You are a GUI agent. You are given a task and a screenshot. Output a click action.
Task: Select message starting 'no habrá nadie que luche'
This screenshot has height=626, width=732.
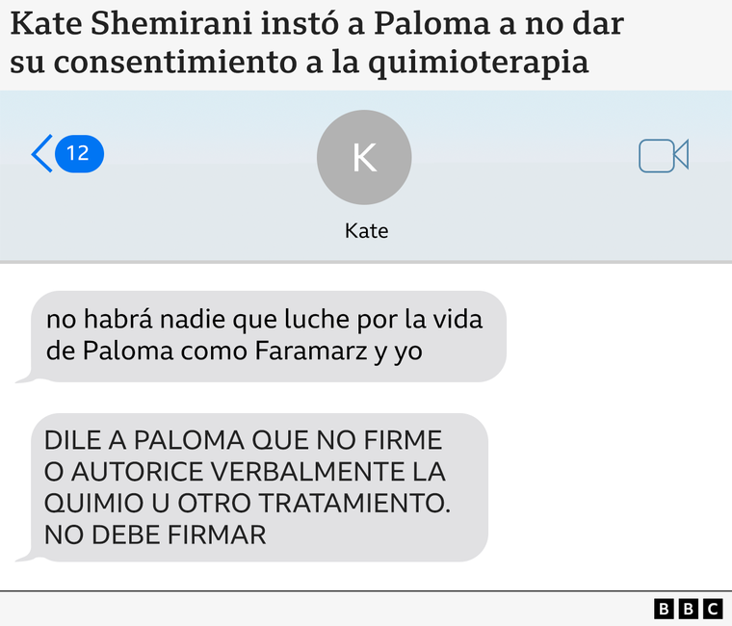click(269, 336)
